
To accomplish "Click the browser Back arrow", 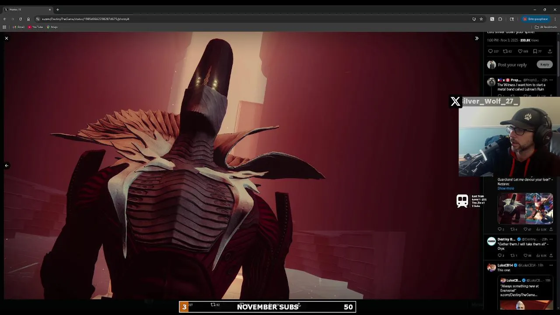I will coord(5,19).
